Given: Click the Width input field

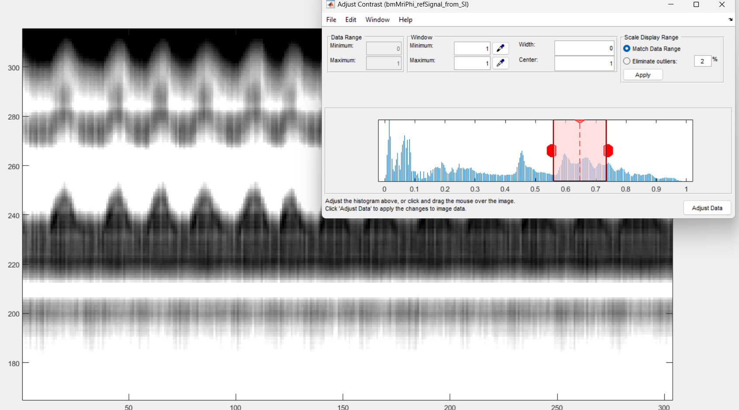Looking at the screenshot, I should [x=584, y=48].
